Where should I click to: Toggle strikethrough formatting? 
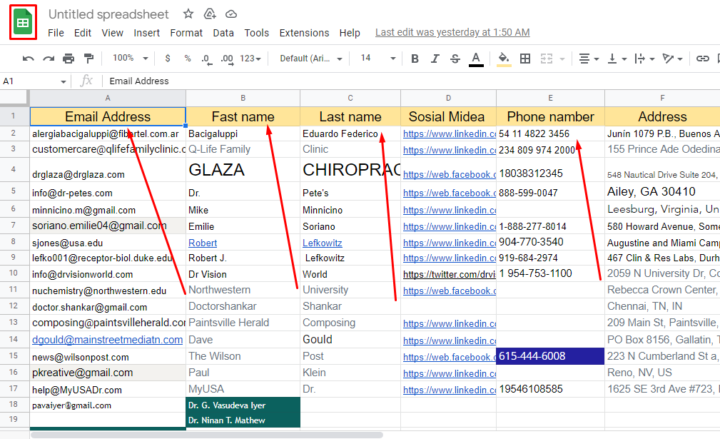(x=455, y=59)
